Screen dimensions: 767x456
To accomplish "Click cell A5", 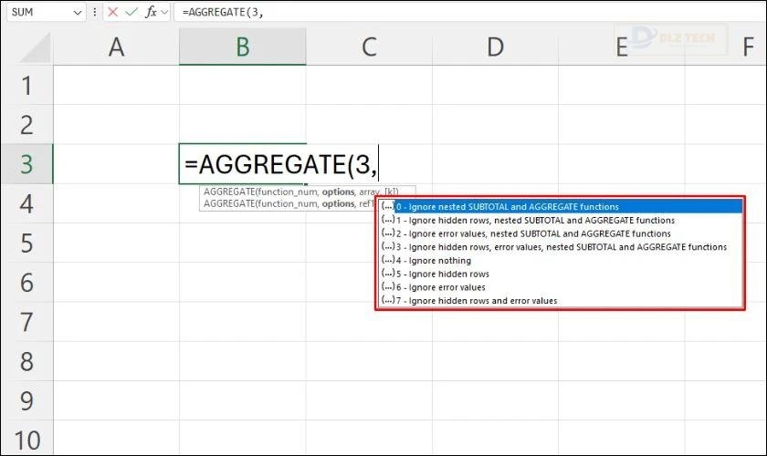I will tap(116, 243).
